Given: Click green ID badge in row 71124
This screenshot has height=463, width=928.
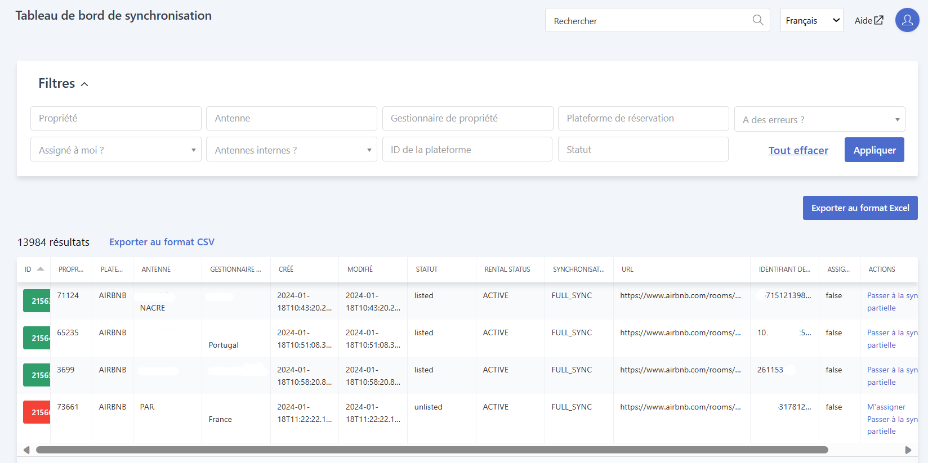Looking at the screenshot, I should 37,301.
